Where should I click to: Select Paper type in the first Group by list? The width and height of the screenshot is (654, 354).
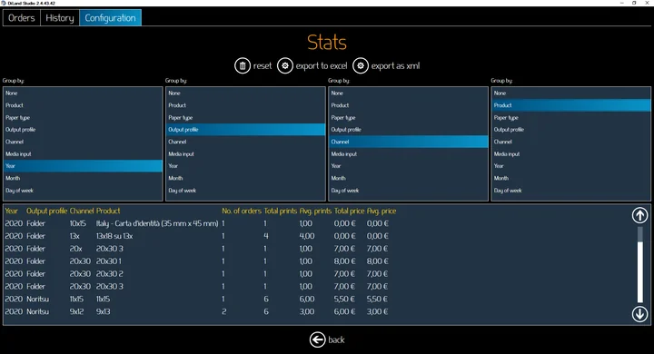tap(83, 118)
